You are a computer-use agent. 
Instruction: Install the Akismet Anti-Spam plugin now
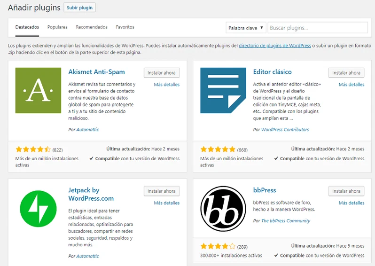click(x=162, y=73)
